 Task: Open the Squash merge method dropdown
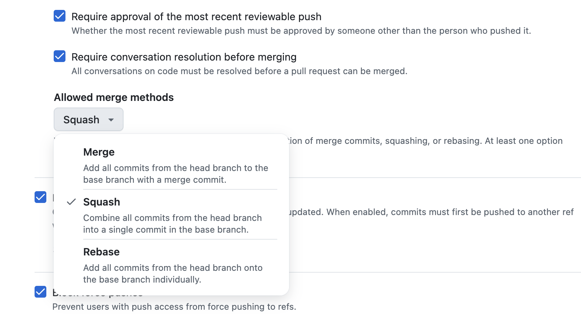(x=88, y=119)
